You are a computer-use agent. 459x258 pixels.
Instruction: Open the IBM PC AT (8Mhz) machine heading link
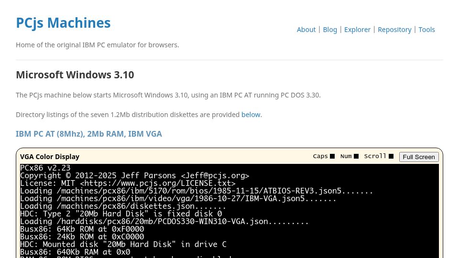click(x=89, y=134)
